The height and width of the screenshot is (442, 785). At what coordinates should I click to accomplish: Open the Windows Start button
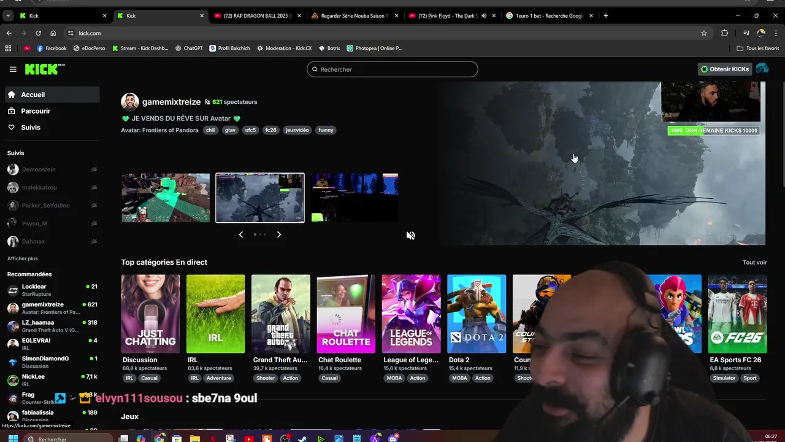click(x=12, y=438)
